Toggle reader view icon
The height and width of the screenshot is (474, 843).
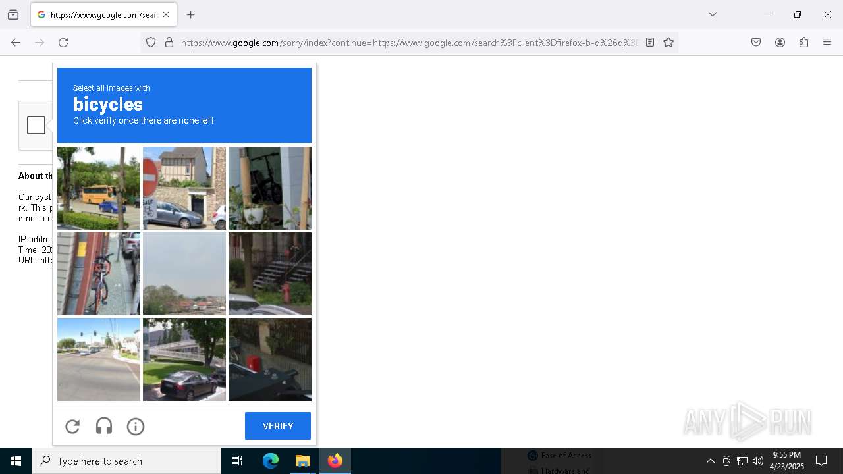click(x=650, y=42)
